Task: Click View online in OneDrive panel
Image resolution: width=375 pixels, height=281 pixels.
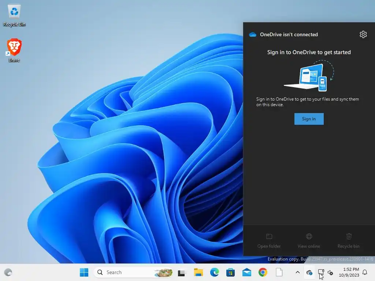Action: click(309, 241)
